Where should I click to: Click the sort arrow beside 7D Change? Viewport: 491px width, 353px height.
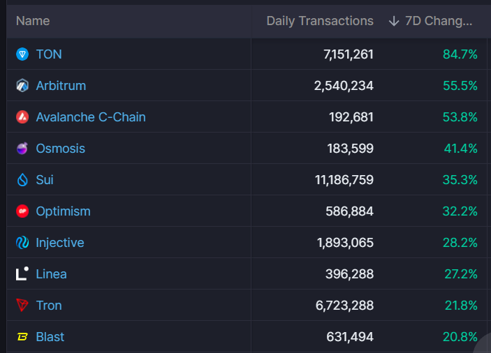pos(394,21)
